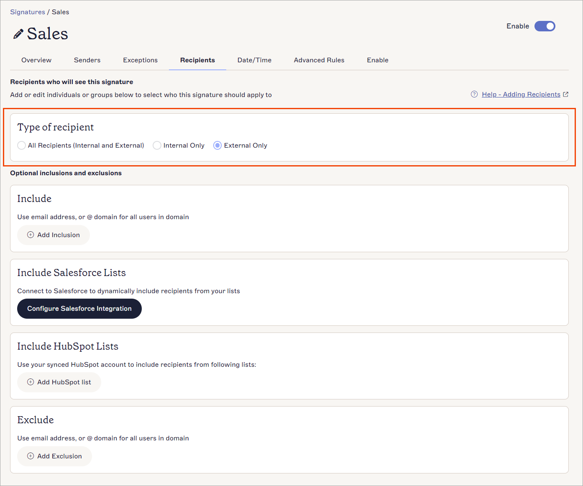Open the Date/Time tab

click(x=254, y=60)
